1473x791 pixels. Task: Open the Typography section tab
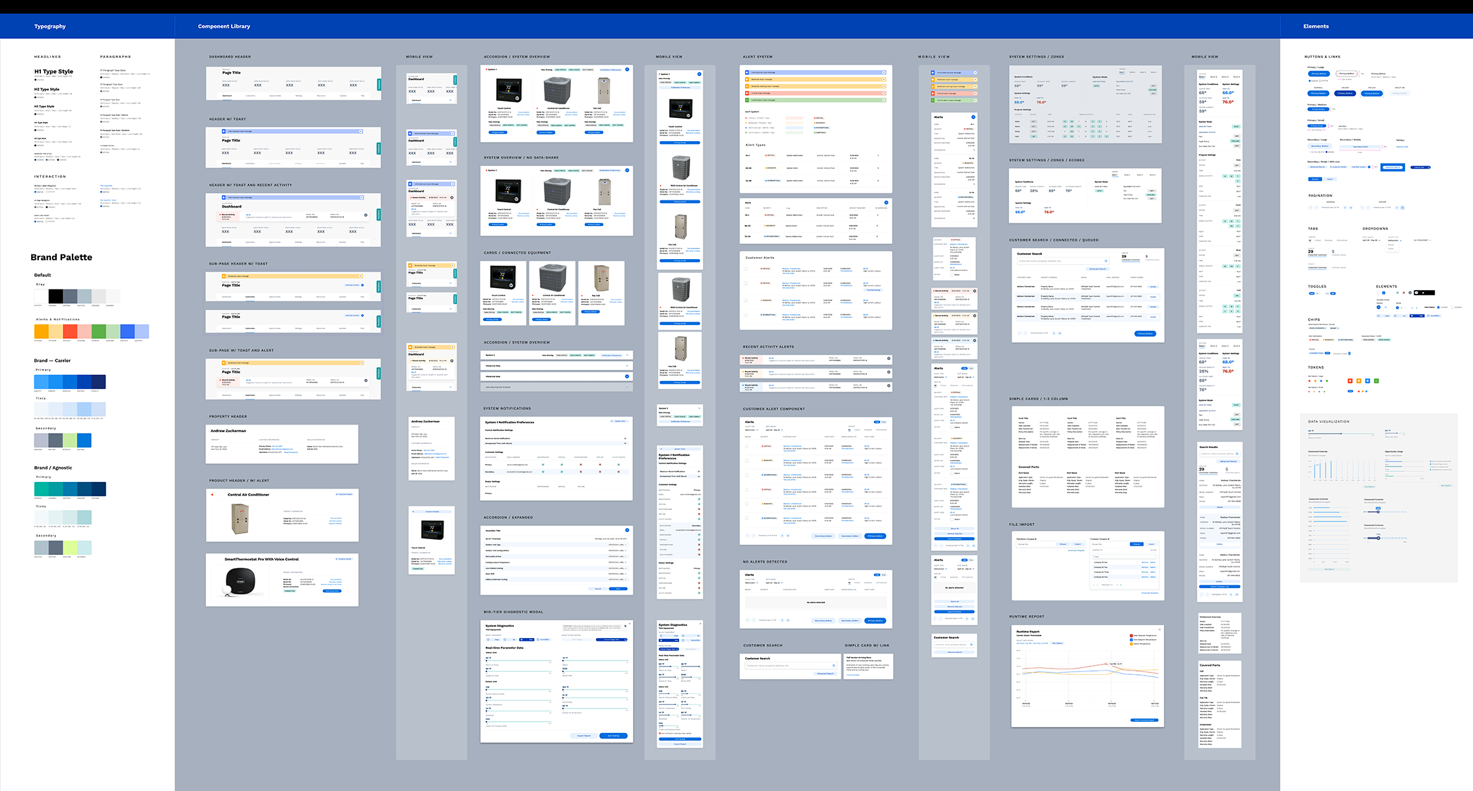[x=50, y=26]
